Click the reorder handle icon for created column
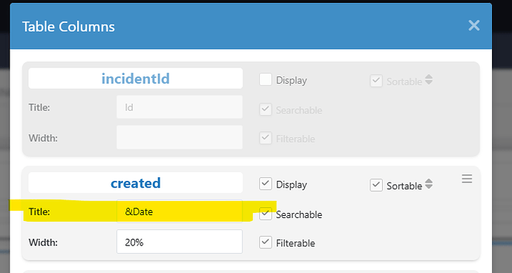The image size is (512, 273). coord(467,179)
